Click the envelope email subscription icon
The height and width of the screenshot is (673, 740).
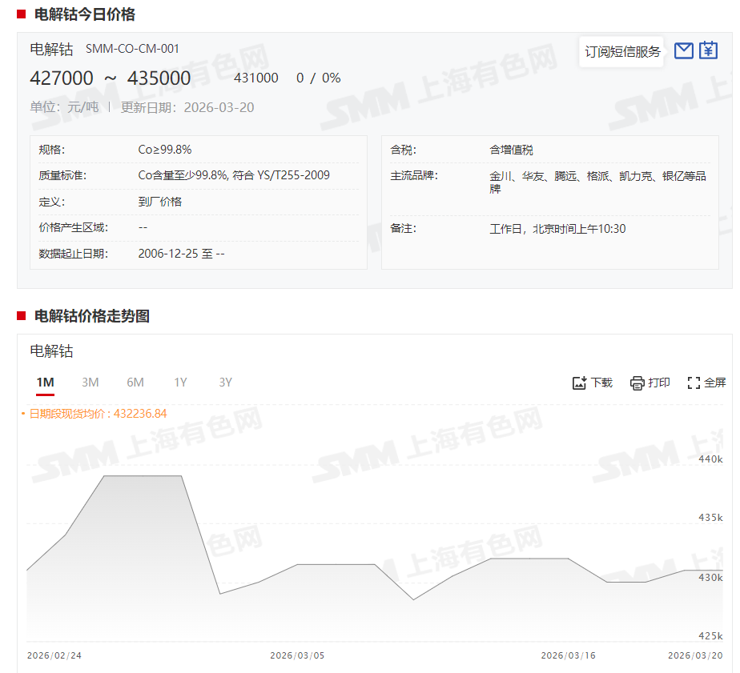coord(683,51)
